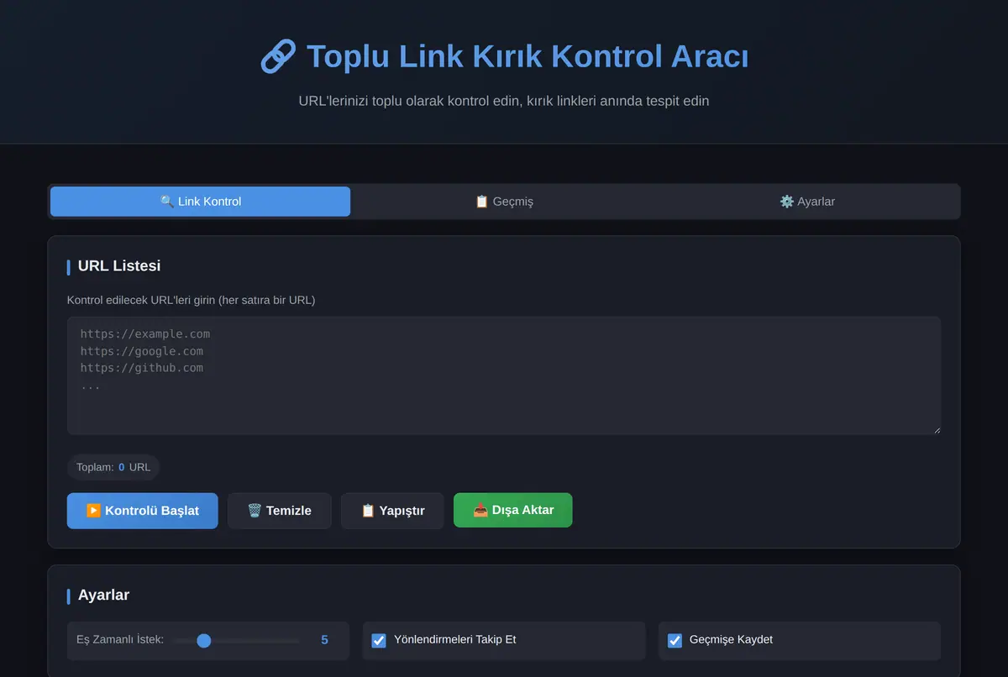Image resolution: width=1008 pixels, height=677 pixels.
Task: Click the subtitle about checking URLs in bulk
Action: coord(504,101)
